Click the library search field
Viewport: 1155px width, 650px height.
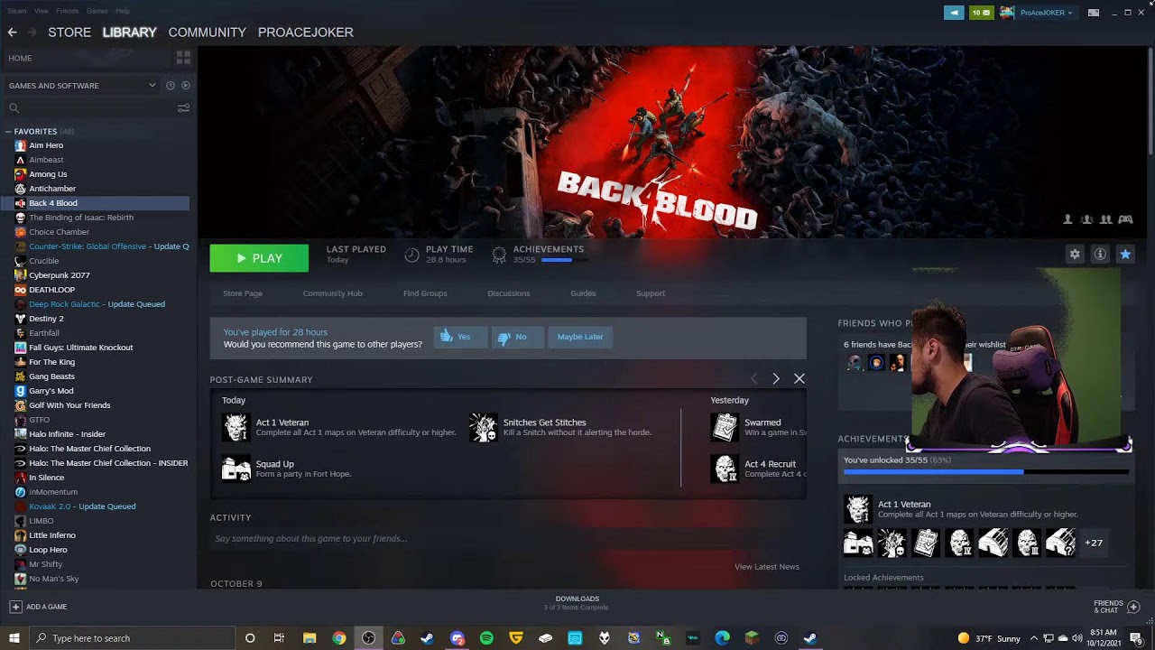[90, 107]
